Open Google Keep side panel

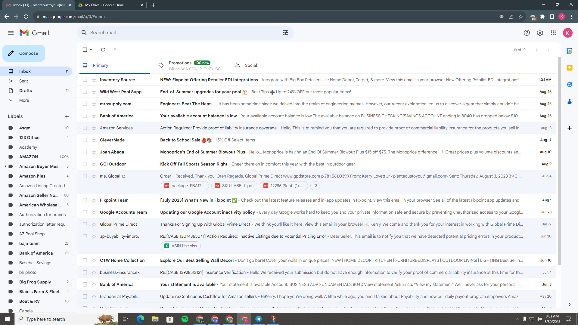[x=570, y=68]
